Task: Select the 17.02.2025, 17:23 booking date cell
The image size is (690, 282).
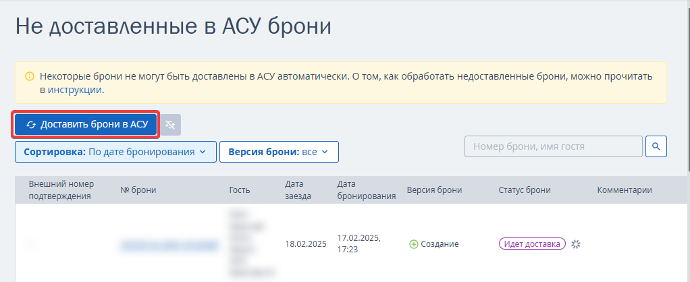Action: coord(359,244)
